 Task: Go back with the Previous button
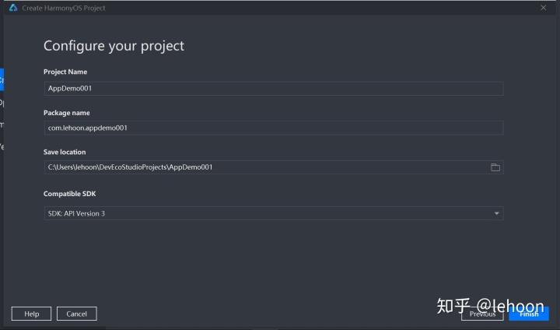click(x=482, y=314)
